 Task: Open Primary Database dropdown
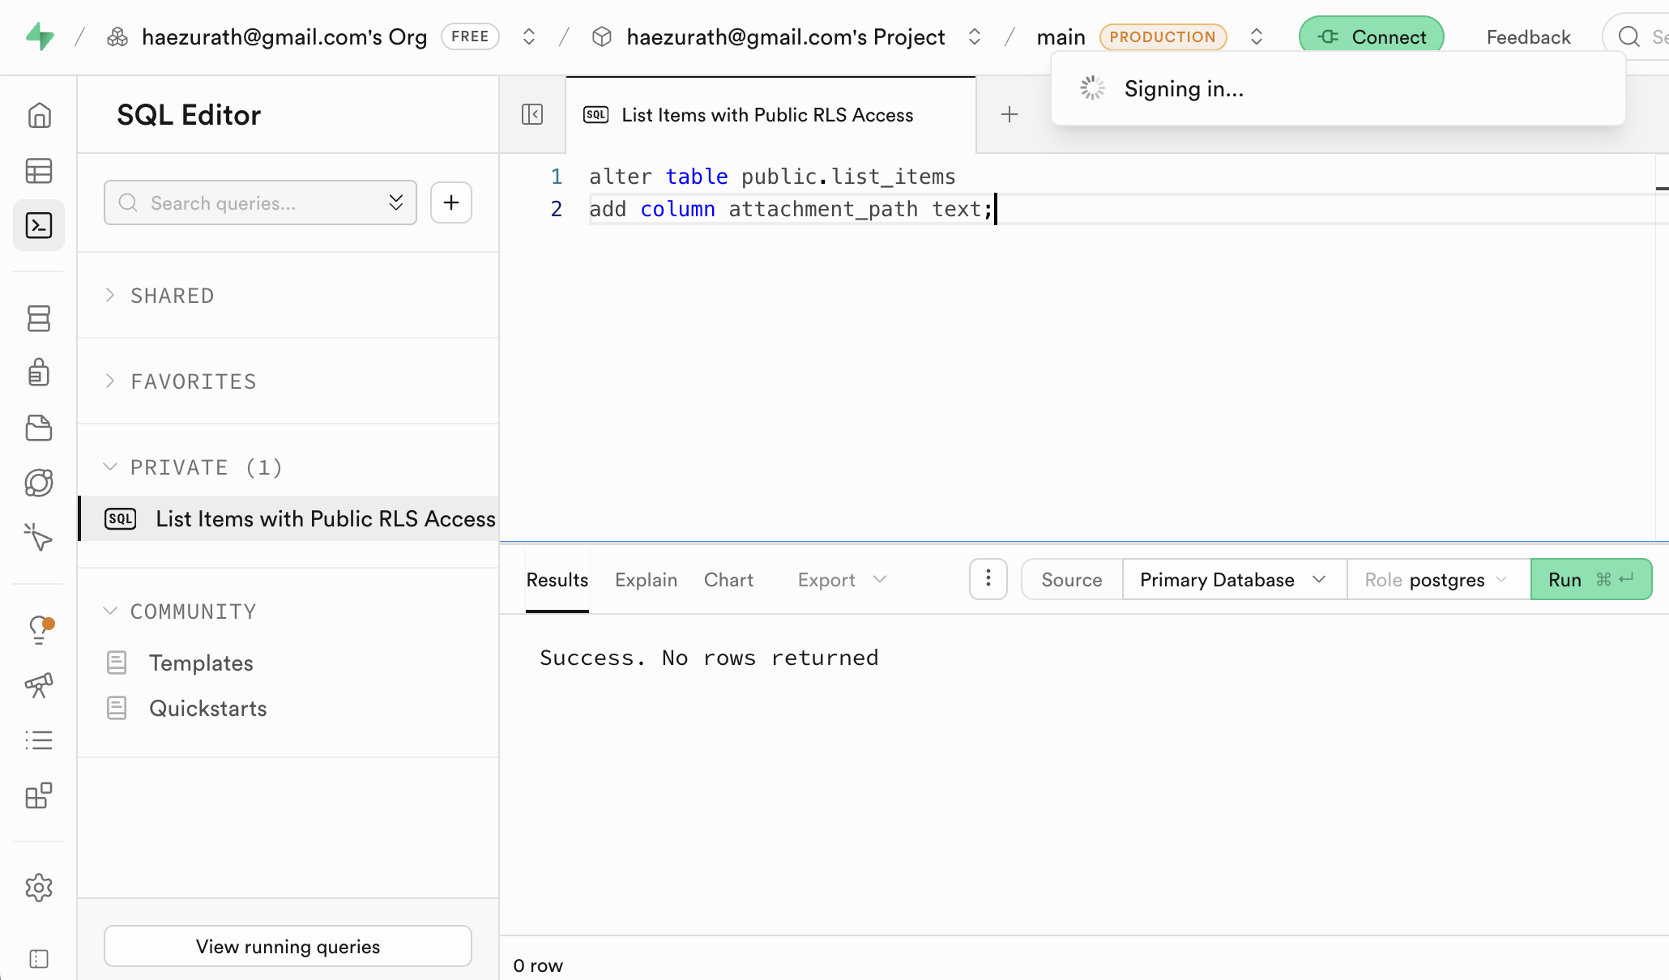[1232, 580]
